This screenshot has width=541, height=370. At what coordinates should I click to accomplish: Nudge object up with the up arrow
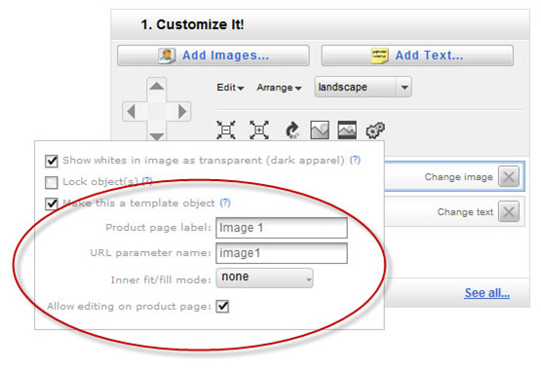click(x=157, y=86)
